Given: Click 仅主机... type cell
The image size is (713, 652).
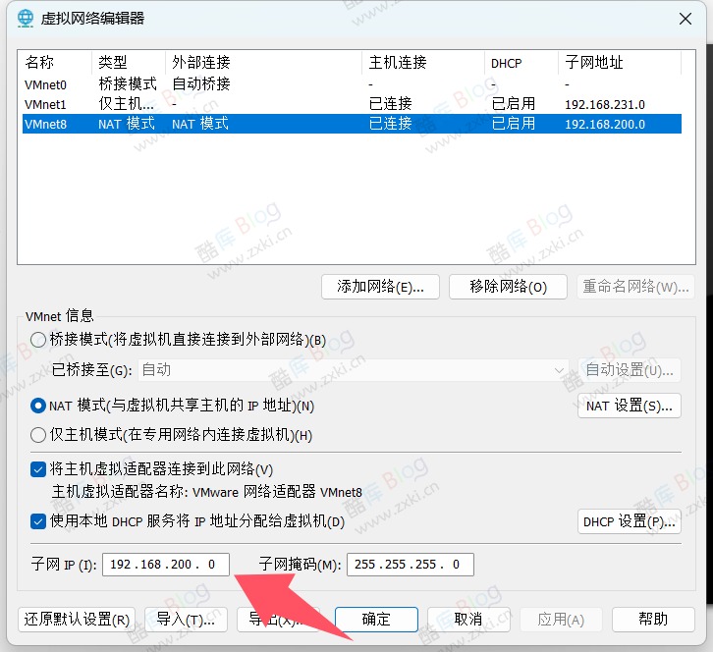Looking at the screenshot, I should pyautogui.click(x=126, y=104).
